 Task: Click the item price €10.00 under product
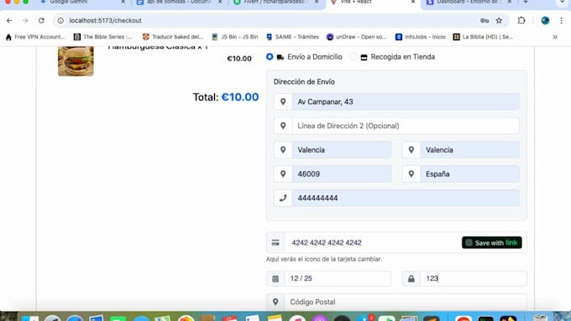click(x=239, y=59)
